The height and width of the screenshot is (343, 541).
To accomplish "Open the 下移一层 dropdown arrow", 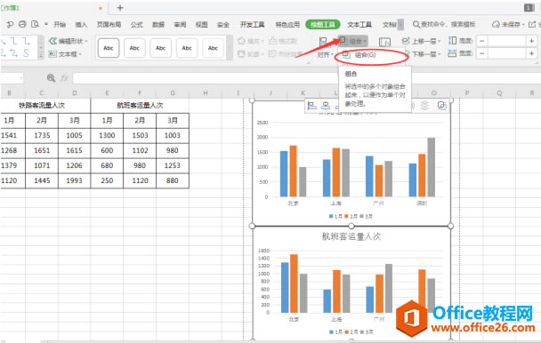I will [440, 54].
